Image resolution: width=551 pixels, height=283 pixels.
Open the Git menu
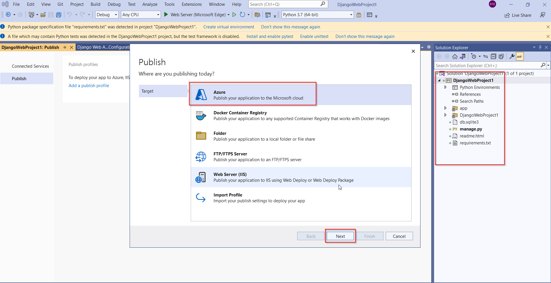[x=60, y=4]
